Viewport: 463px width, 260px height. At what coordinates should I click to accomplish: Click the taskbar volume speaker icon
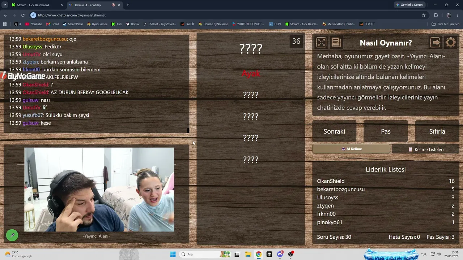(438, 254)
